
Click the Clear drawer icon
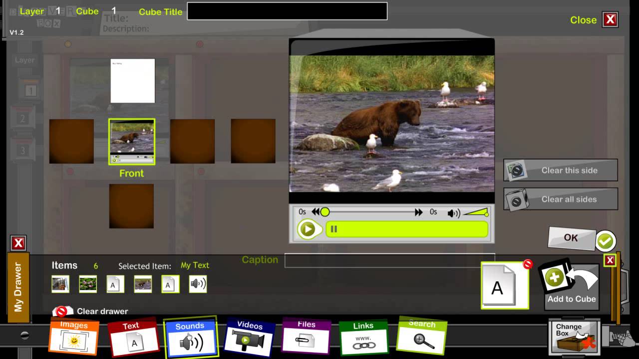point(62,311)
